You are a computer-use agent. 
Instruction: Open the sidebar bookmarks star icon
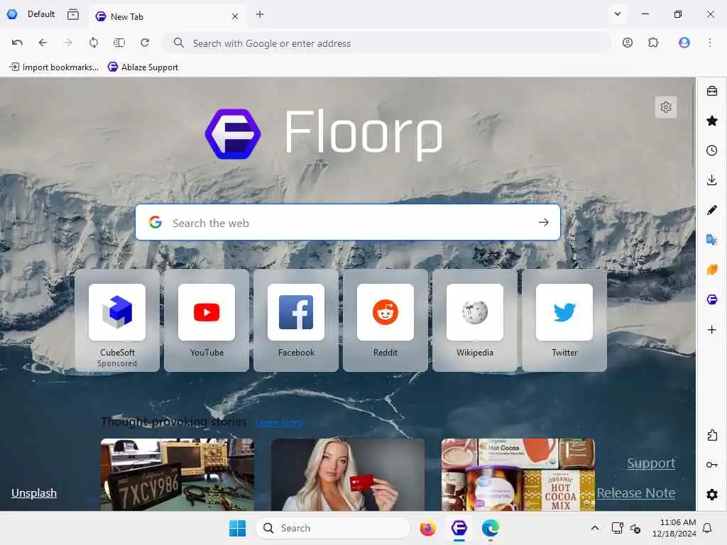pos(711,121)
